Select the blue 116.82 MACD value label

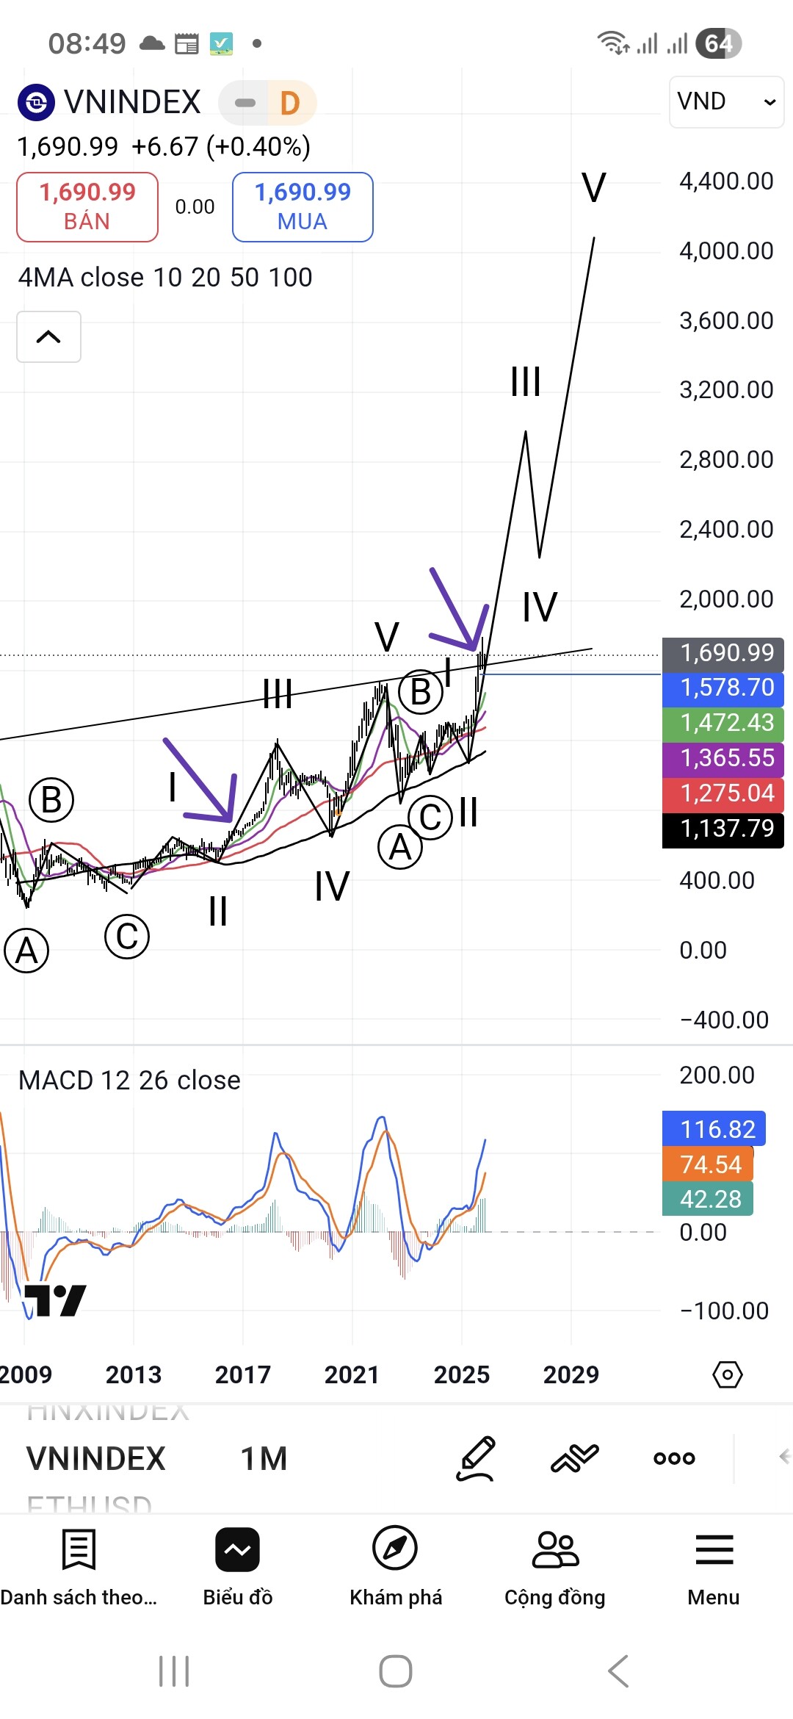[x=714, y=1128]
